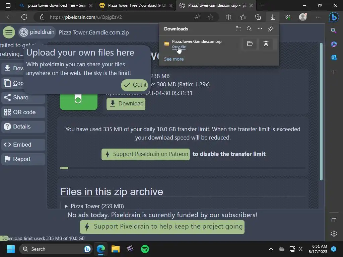The width and height of the screenshot is (343, 257).
Task: Click the transfer limit progress bar
Action: [183, 168]
